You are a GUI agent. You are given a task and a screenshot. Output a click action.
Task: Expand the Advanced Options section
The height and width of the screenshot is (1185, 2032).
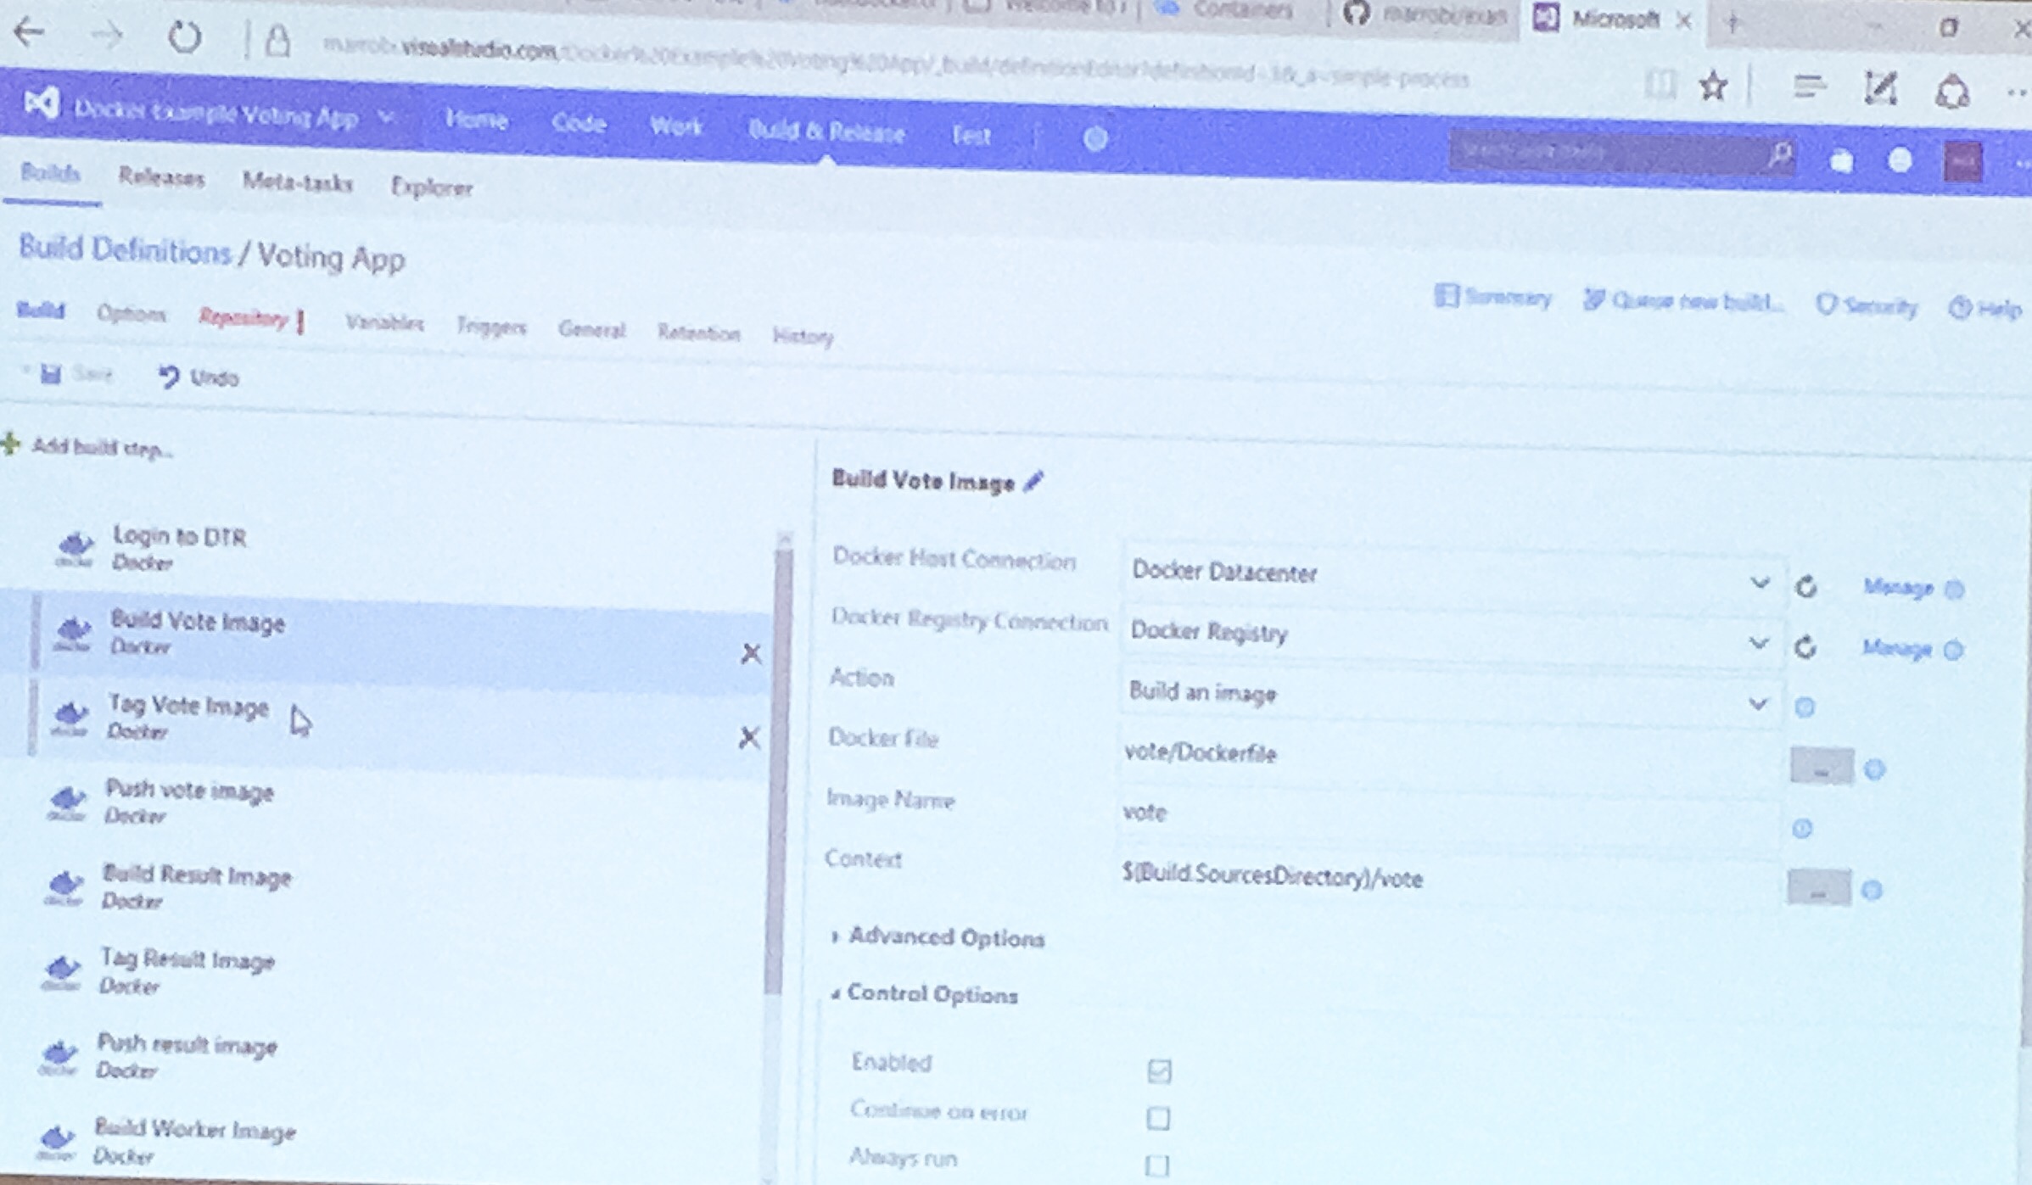(940, 936)
